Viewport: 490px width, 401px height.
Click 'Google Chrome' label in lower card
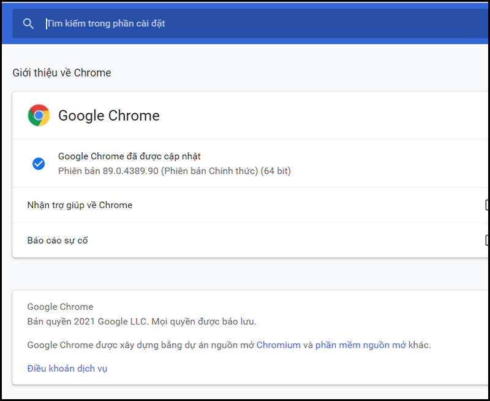pos(60,307)
